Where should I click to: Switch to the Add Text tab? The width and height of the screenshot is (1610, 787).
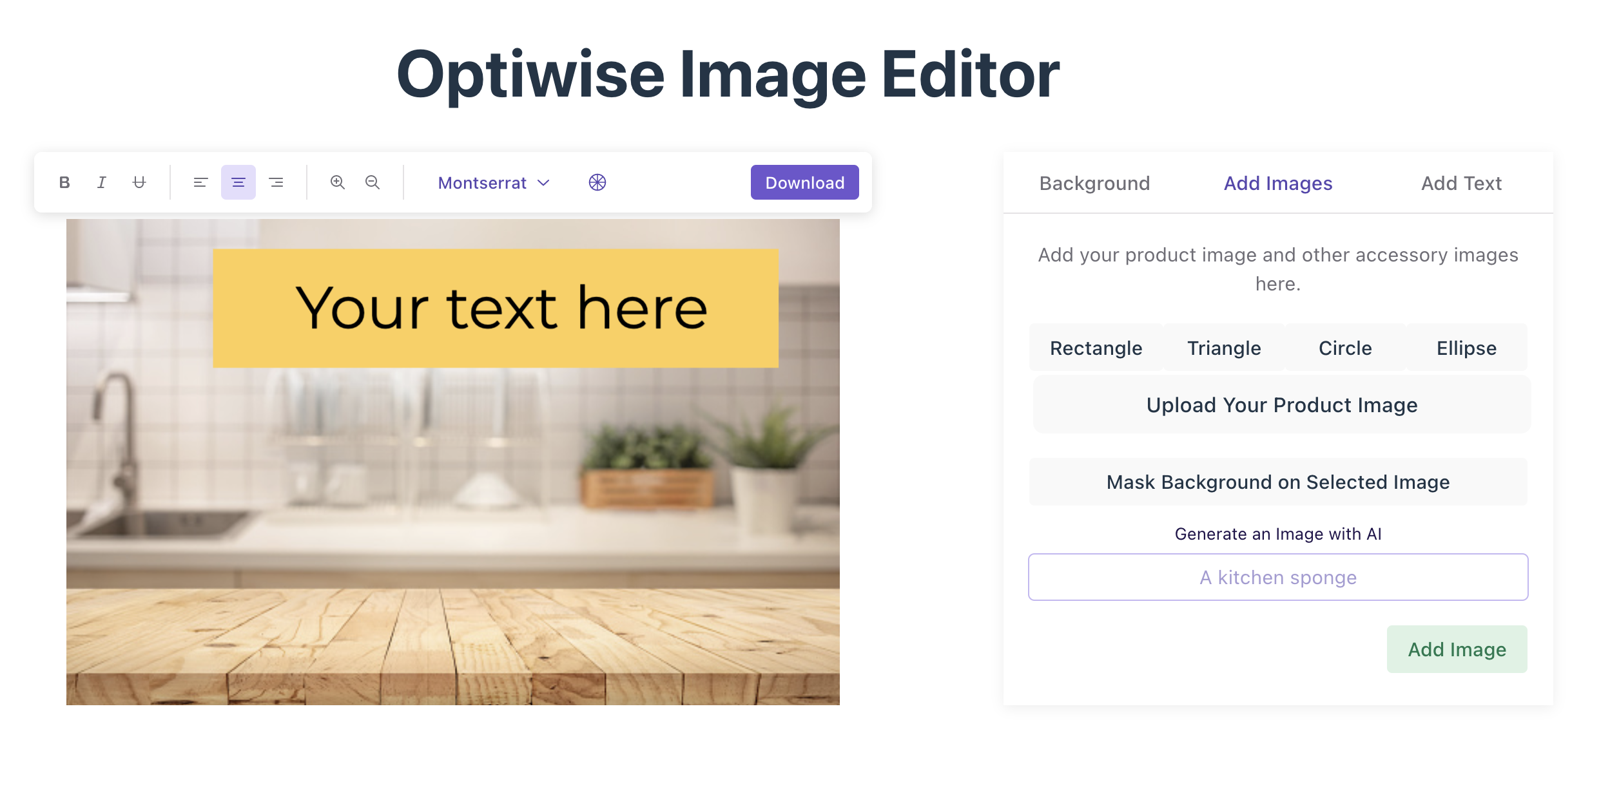click(1460, 184)
